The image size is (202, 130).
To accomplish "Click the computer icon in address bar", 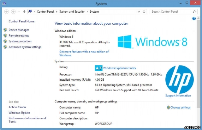I will [30, 12].
